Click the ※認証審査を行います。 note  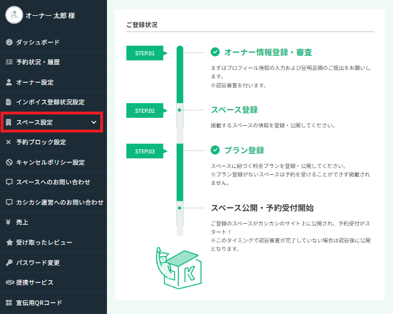(x=238, y=85)
